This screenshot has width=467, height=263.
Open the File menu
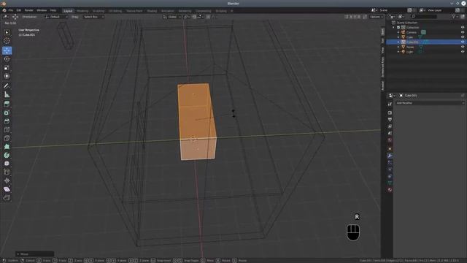click(x=11, y=10)
